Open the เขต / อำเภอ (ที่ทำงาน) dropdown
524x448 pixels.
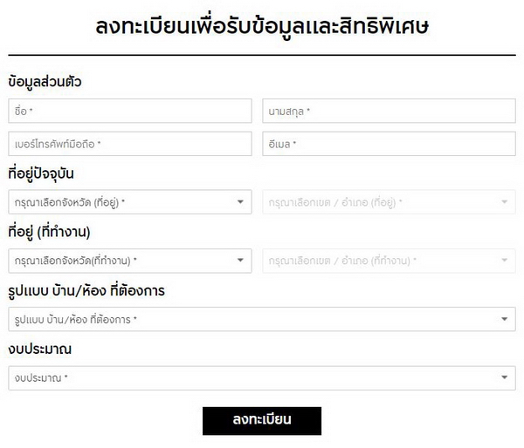pos(380,261)
